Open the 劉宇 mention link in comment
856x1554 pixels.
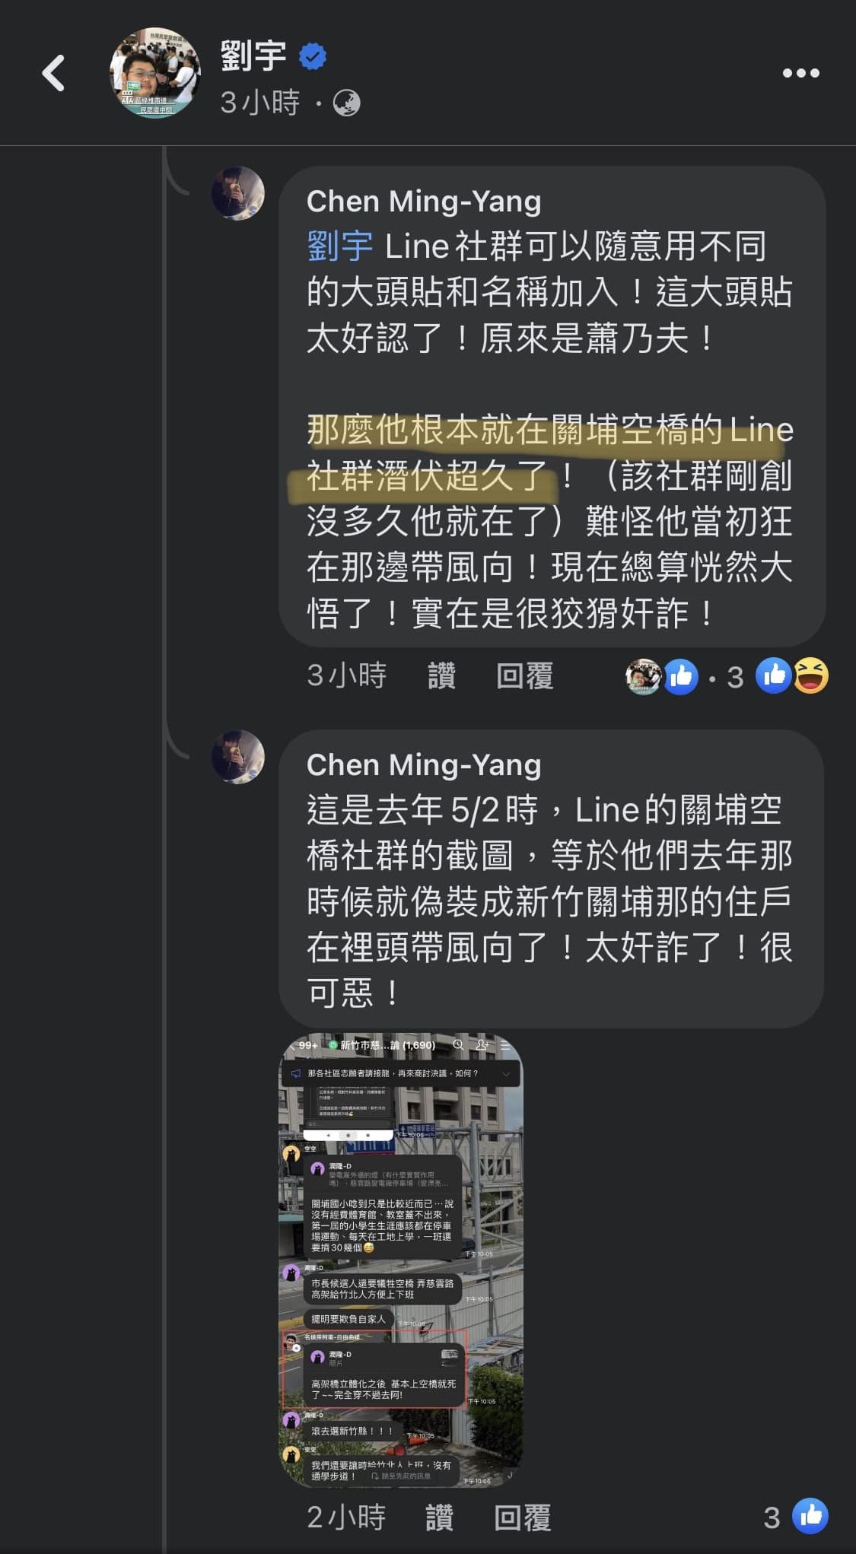pyautogui.click(x=339, y=246)
